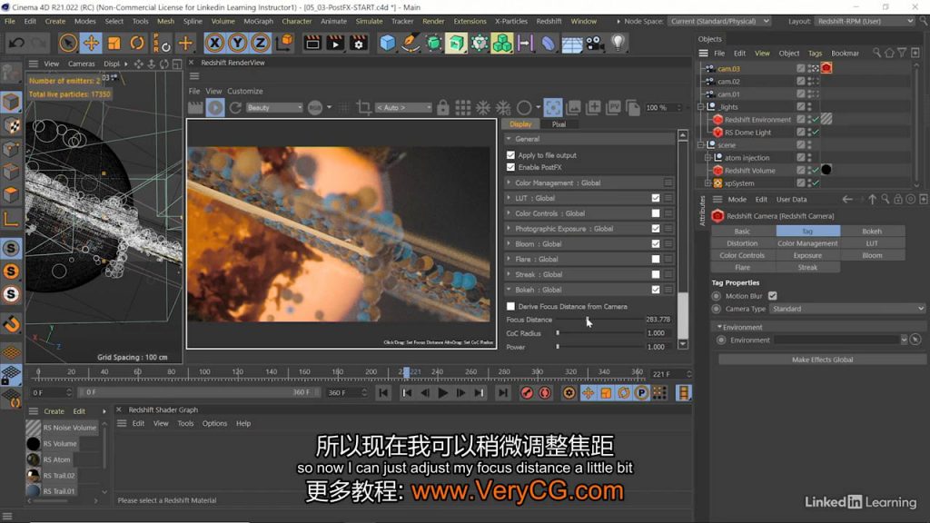Screen dimensions: 930x523
Task: Open Edit Render Settings icon
Action: pyautogui.click(x=358, y=43)
